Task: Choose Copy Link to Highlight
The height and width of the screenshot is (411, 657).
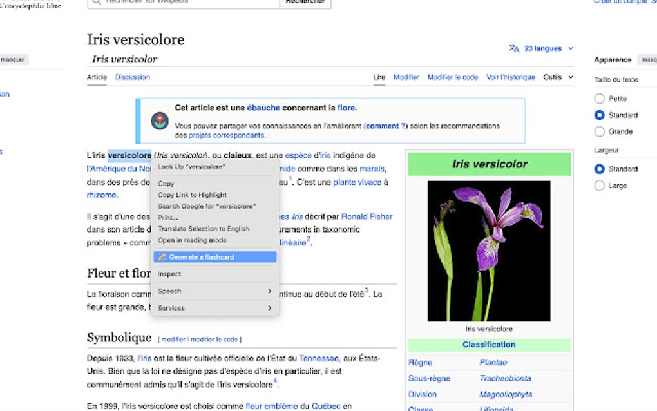Action: point(215,195)
